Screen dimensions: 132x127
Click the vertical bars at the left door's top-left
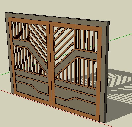tap(20, 31)
